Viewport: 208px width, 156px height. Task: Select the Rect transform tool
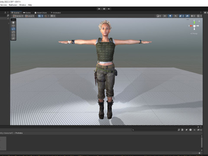(x=13, y=35)
